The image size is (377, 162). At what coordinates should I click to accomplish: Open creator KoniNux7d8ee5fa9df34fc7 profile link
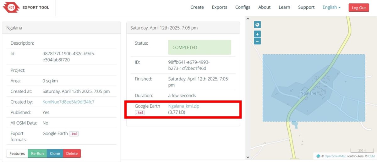pos(68,102)
